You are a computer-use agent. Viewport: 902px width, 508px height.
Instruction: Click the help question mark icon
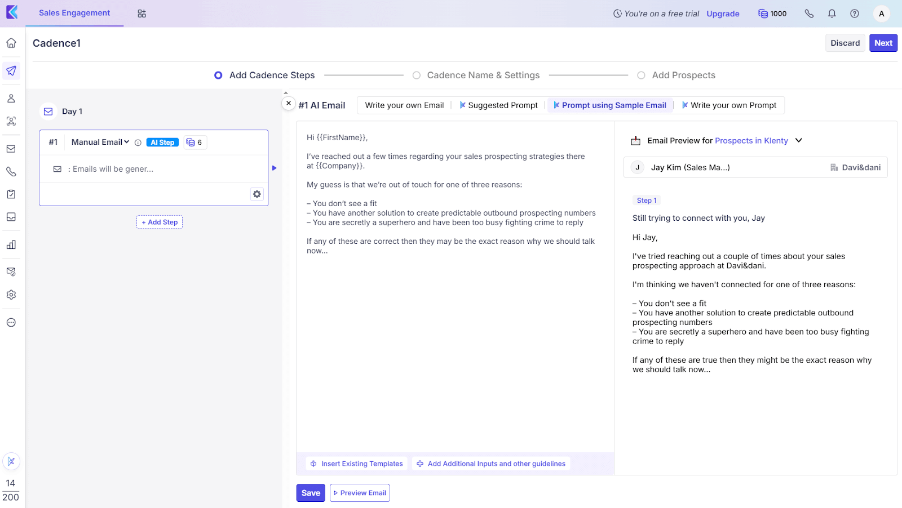855,14
